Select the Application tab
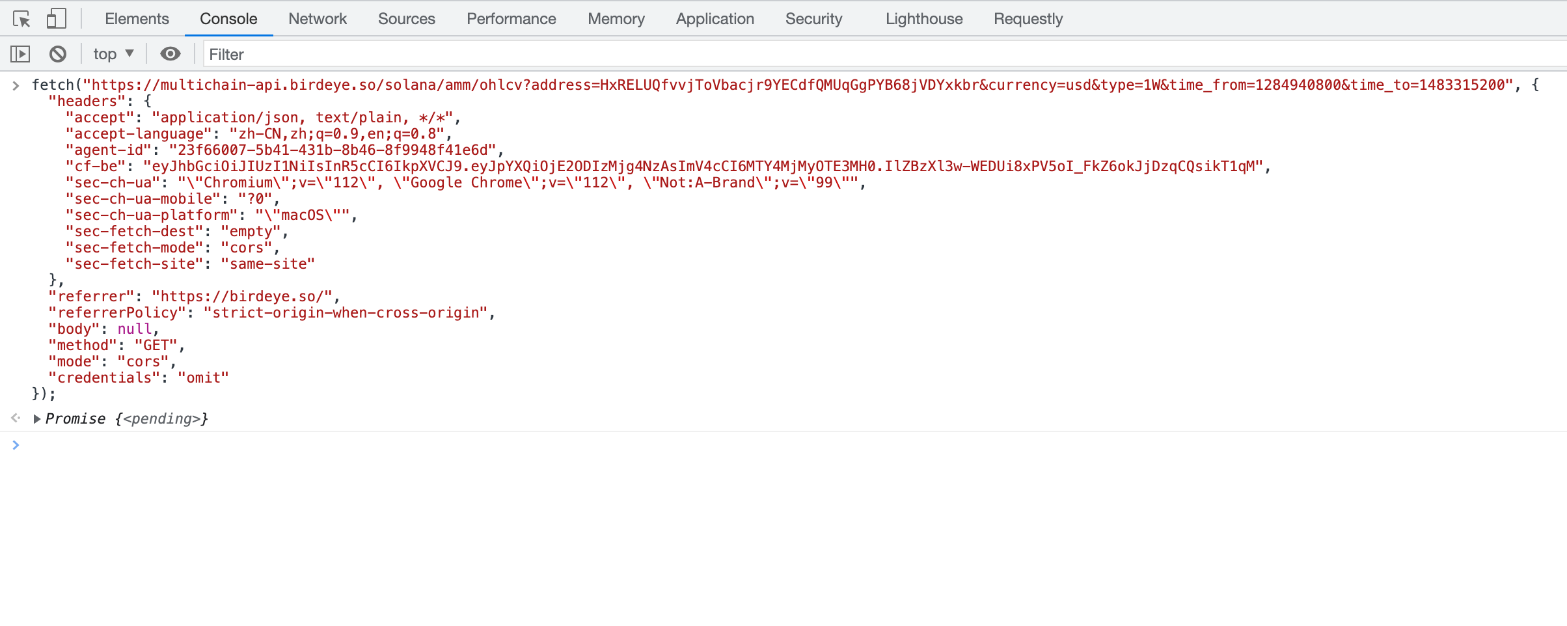 [715, 20]
